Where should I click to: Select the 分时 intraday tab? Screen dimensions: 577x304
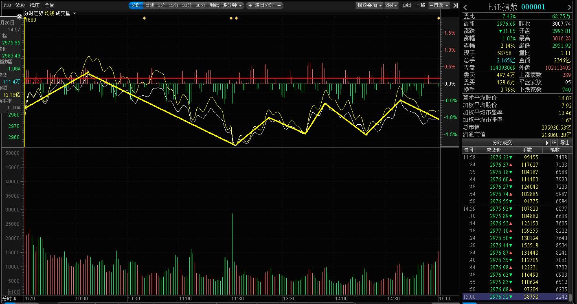136,5
